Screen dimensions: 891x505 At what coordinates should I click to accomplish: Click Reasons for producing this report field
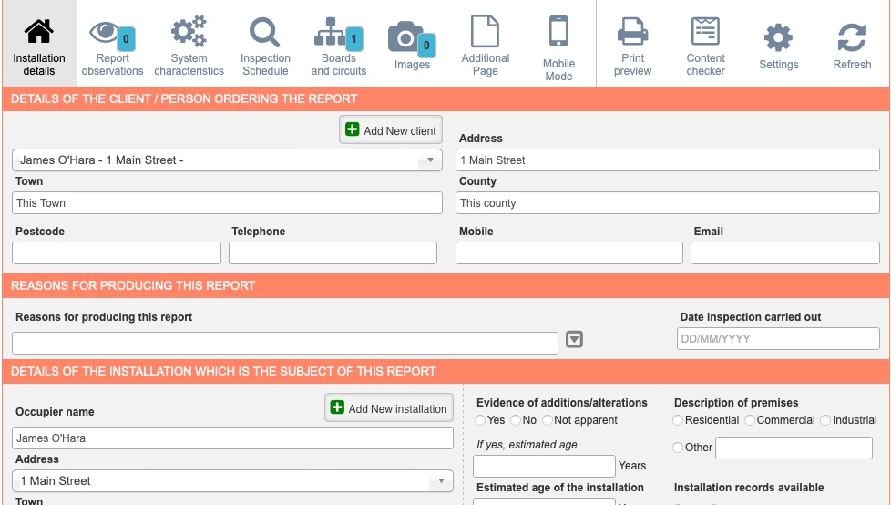tap(284, 344)
